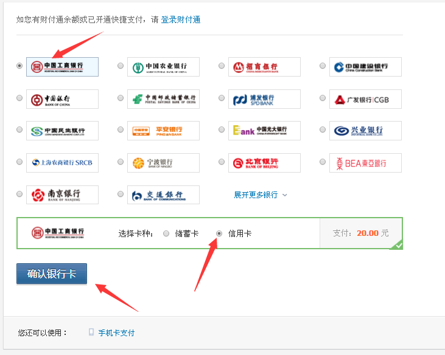445x355 pixels.
Task: Open the 手机卡支付 link
Action: [x=116, y=333]
